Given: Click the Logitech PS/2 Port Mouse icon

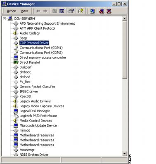Looking at the screenshot, I should tap(16, 116).
